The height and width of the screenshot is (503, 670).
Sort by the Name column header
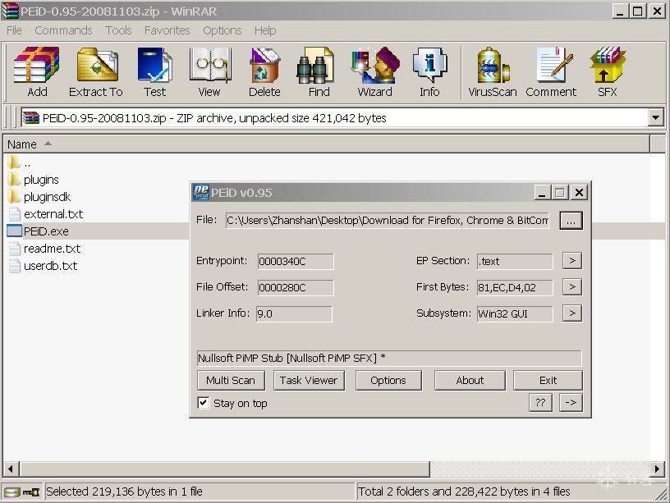click(327, 144)
